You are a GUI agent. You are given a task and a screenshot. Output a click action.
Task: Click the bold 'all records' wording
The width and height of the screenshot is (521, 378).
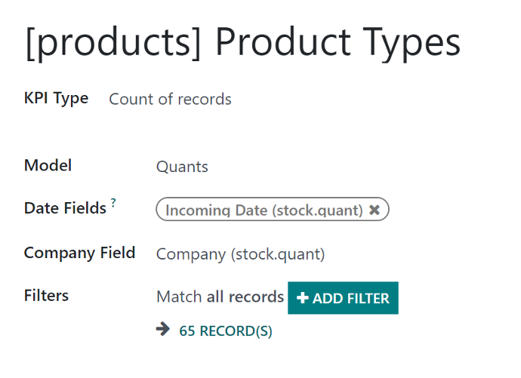(245, 297)
